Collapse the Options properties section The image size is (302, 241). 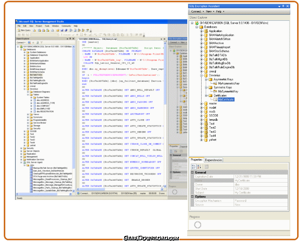(x=192, y=196)
